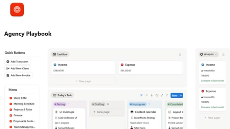Click the expand full-page icon

(x=162, y=95)
